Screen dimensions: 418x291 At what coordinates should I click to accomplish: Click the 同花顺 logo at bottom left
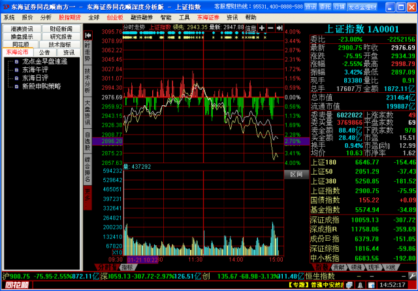point(16,285)
